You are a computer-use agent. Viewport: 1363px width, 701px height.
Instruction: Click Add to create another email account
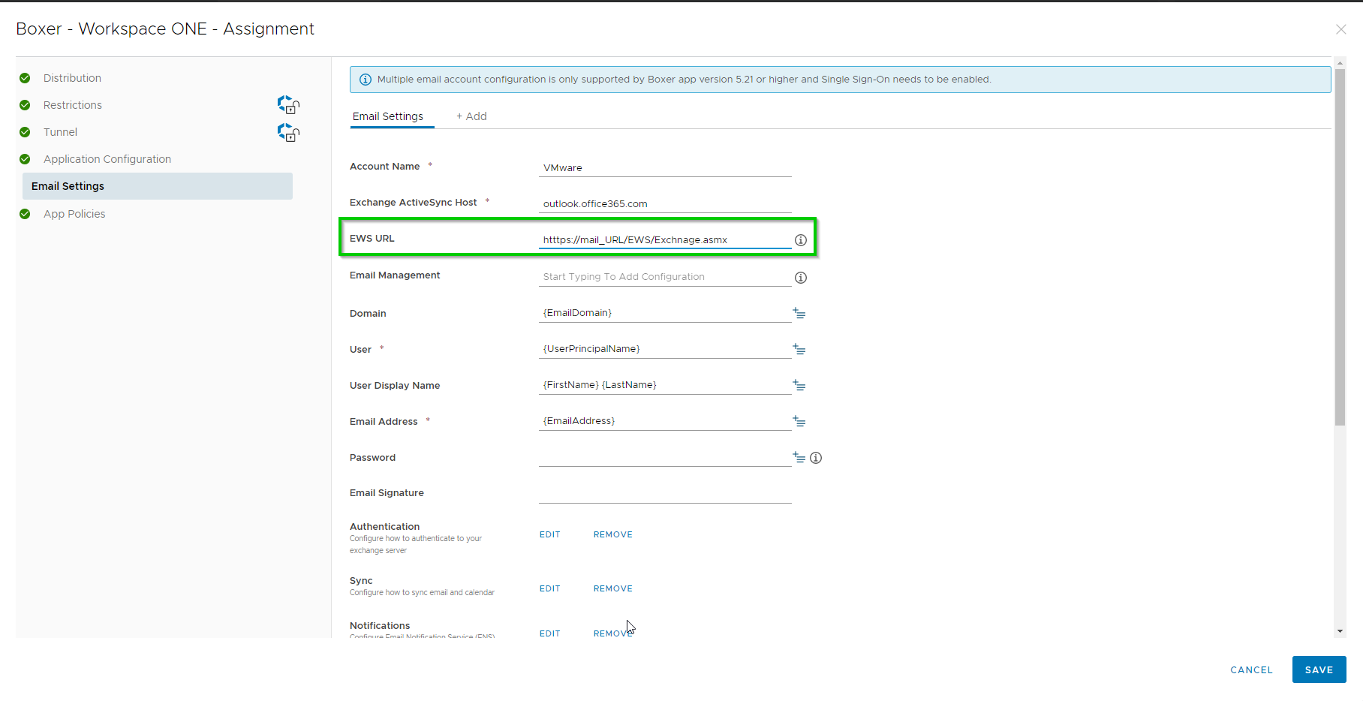471,116
